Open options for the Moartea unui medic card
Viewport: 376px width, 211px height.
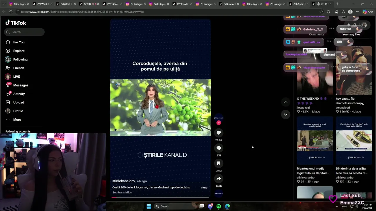point(331,169)
